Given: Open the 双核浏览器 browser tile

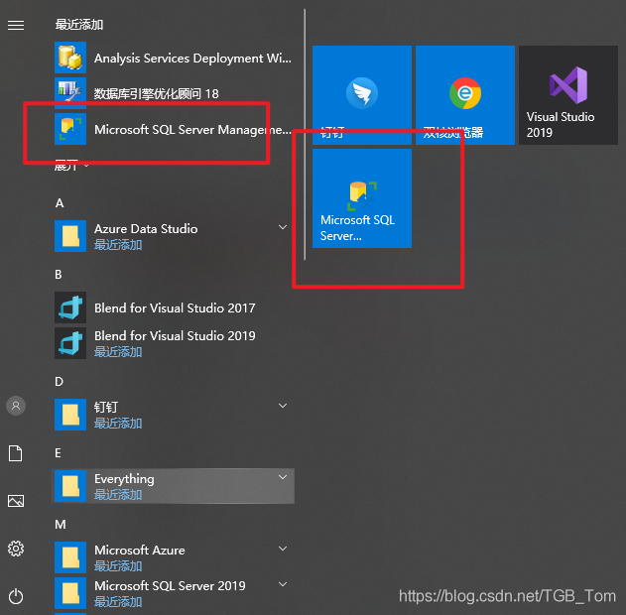Looking at the screenshot, I should [465, 95].
